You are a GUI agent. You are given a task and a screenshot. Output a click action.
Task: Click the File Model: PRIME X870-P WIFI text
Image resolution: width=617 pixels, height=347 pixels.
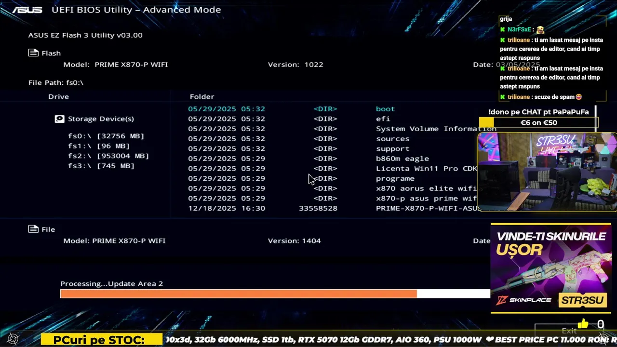[114, 240]
